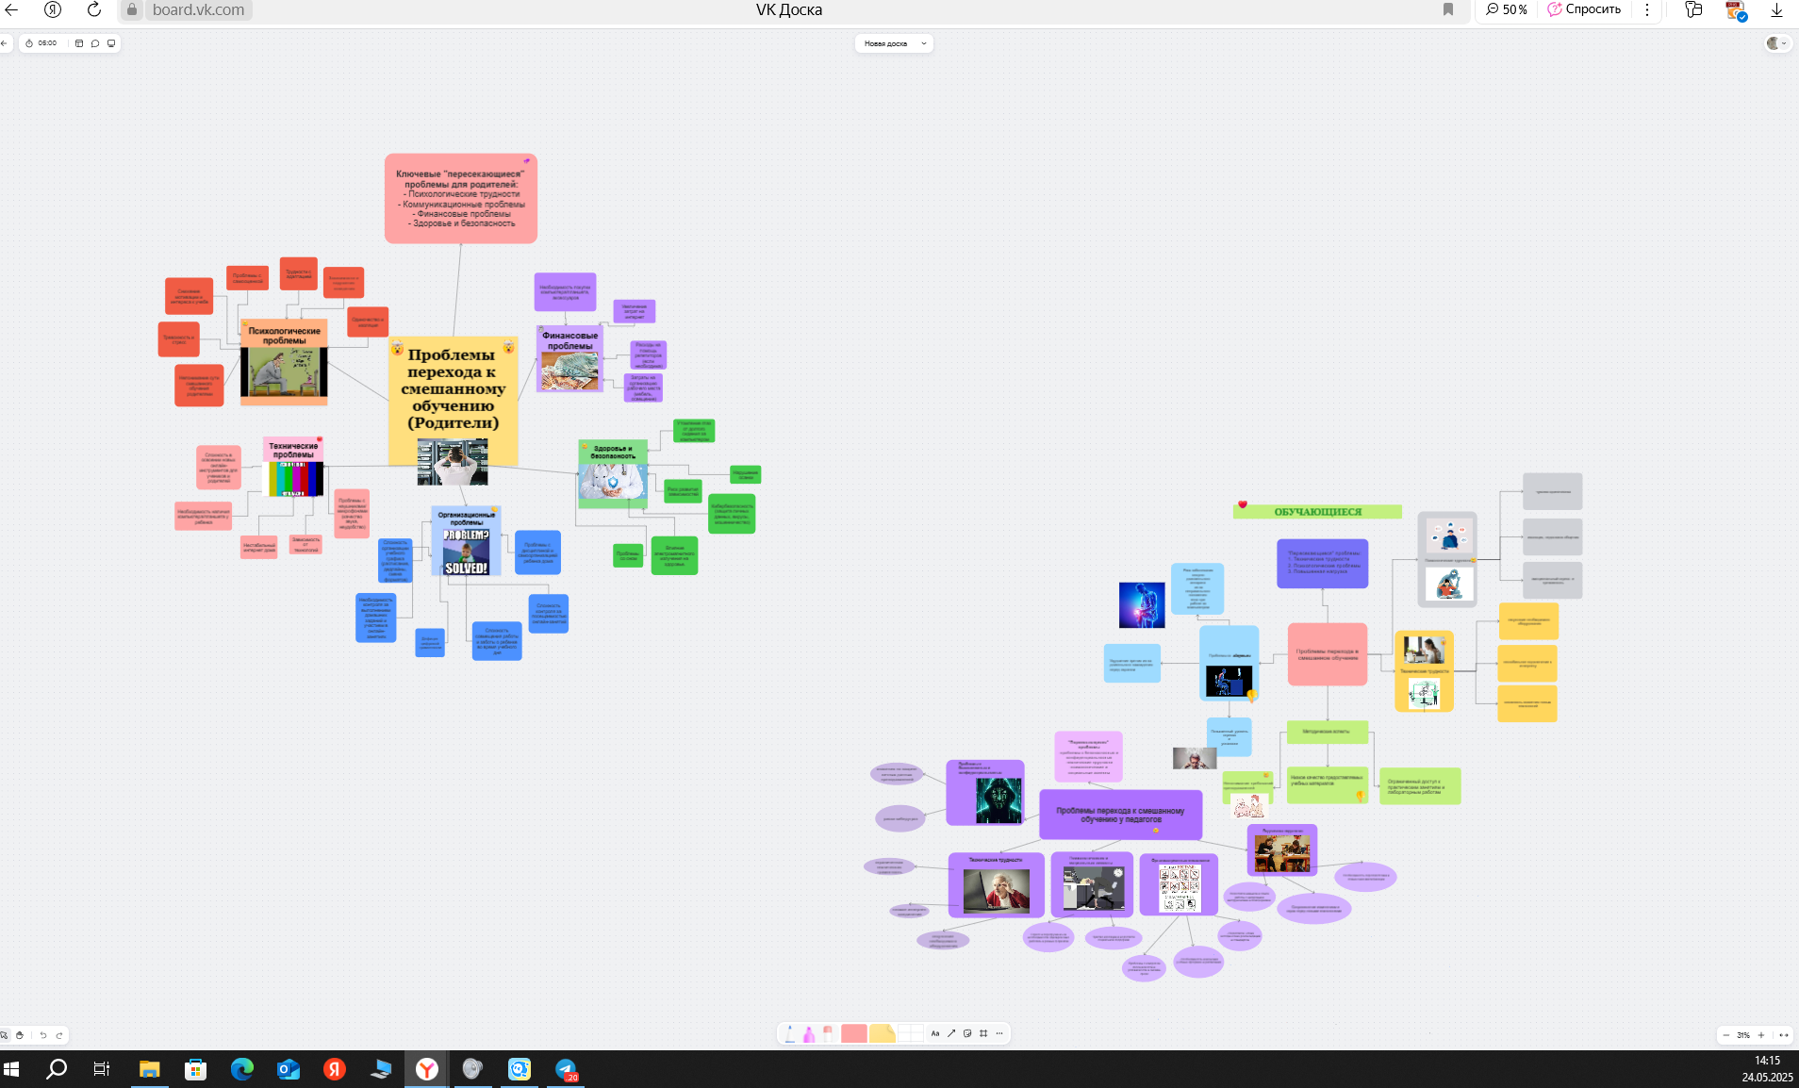Choose the arrow connector tool
Viewport: 1799px width, 1088px height.
[951, 1034]
